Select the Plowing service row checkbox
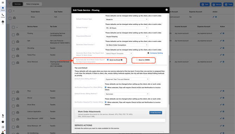This screenshot has width=235, height=134. click(13, 35)
